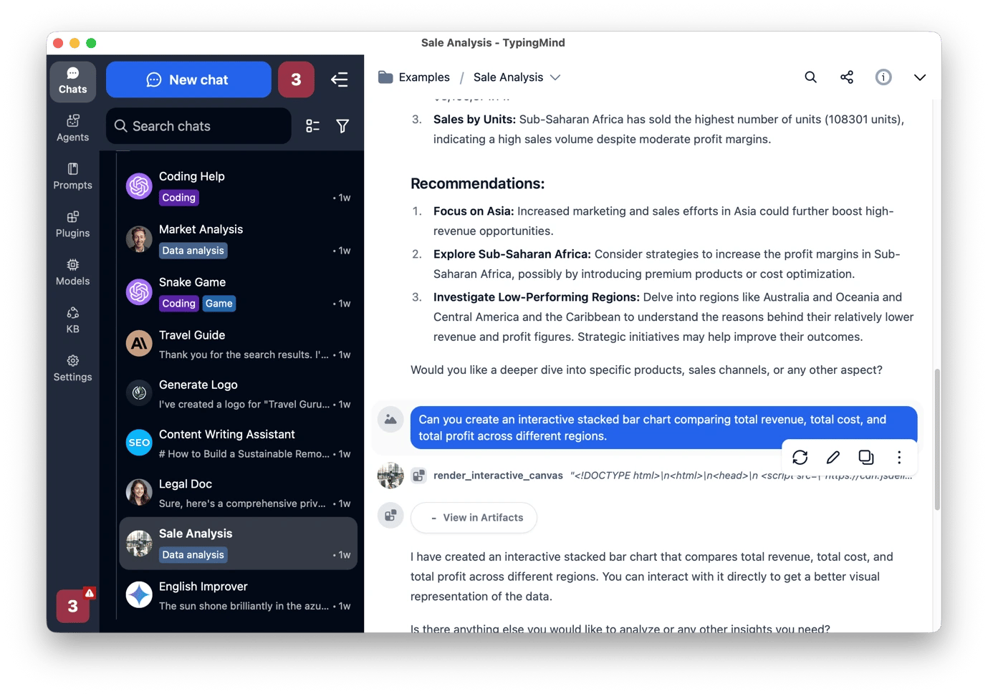
Task: Start a New chat
Action: coord(188,79)
